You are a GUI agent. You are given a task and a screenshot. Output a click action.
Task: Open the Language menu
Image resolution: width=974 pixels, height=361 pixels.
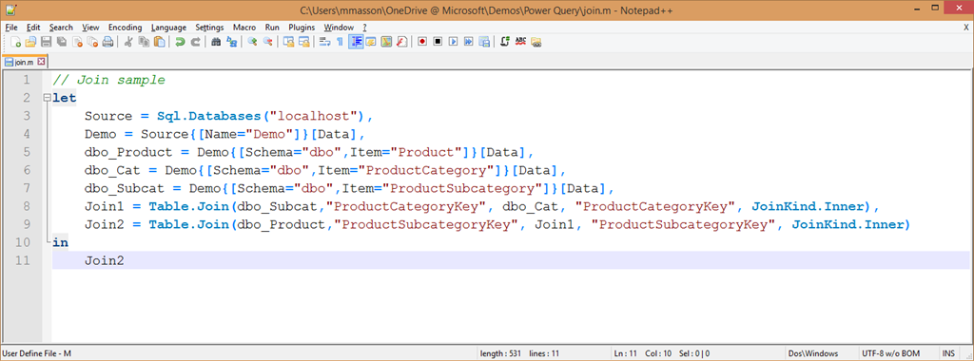click(168, 28)
